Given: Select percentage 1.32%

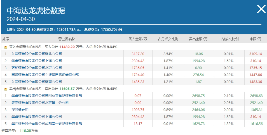Looking at the screenshot, I should point(228,124).
